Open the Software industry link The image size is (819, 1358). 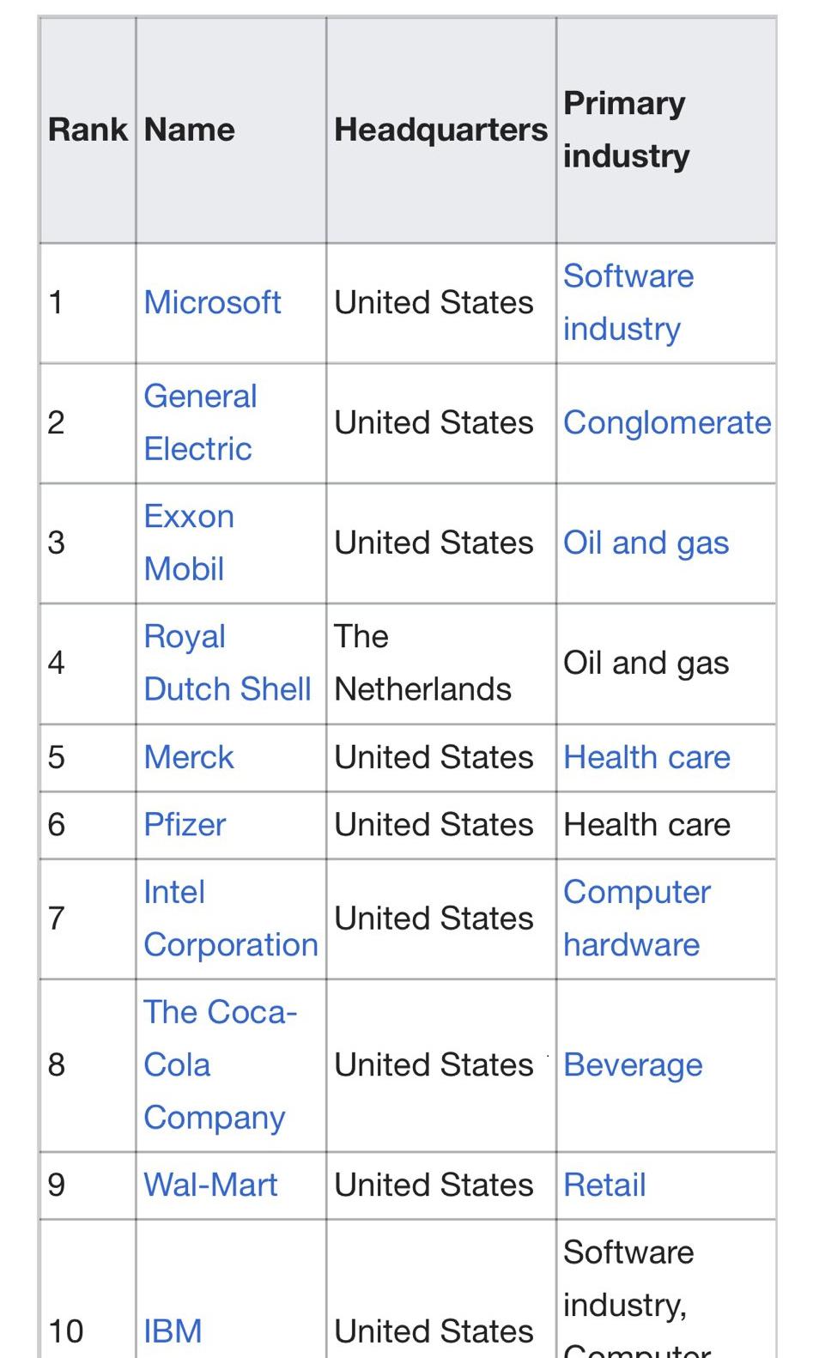(x=628, y=302)
